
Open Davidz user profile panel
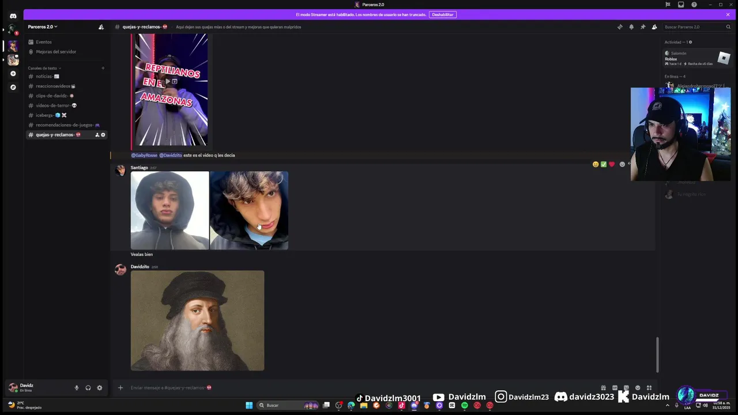38,388
